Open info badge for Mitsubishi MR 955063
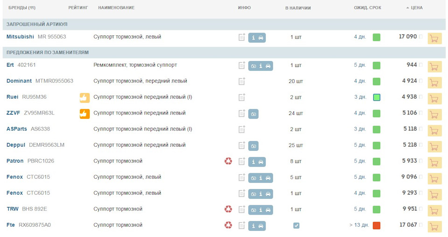448x237 pixels. coord(257,38)
